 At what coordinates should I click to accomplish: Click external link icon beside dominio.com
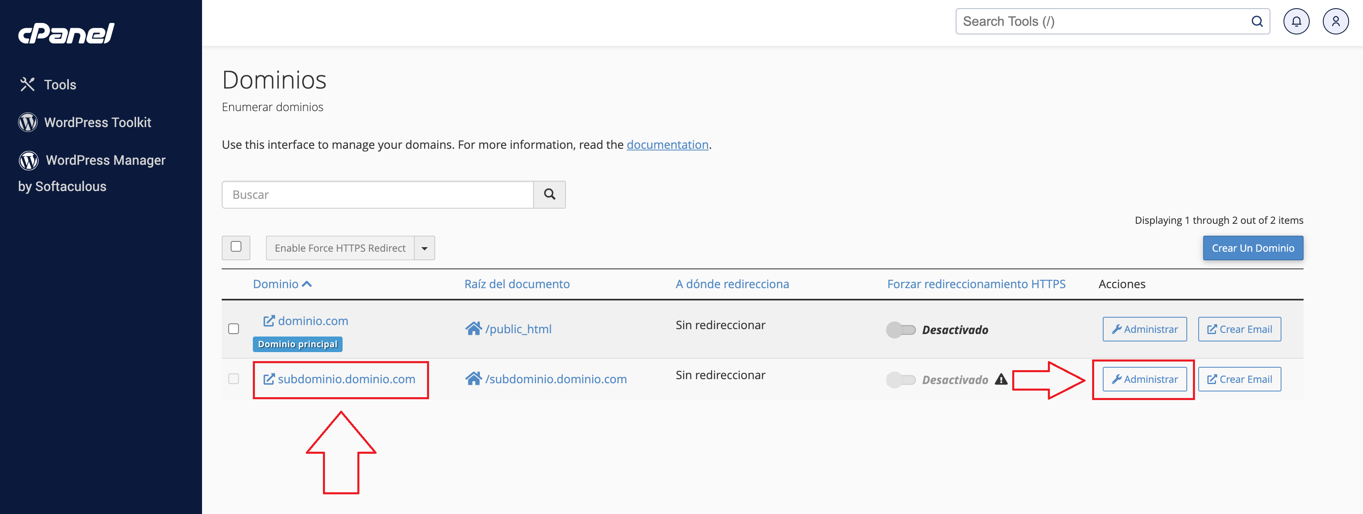269,321
